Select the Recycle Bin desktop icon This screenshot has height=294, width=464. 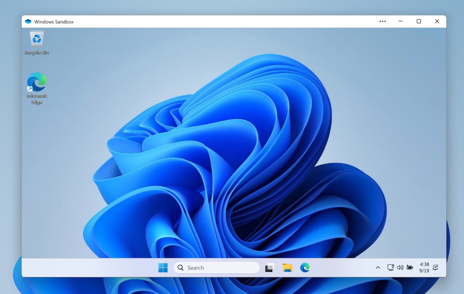tap(36, 42)
